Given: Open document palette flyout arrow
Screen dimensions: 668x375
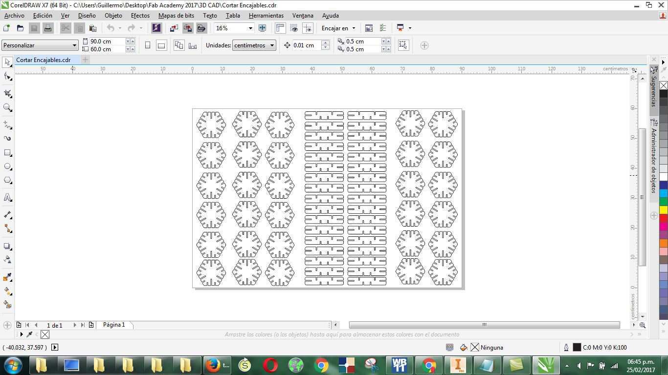Looking at the screenshot, I should point(21,334).
